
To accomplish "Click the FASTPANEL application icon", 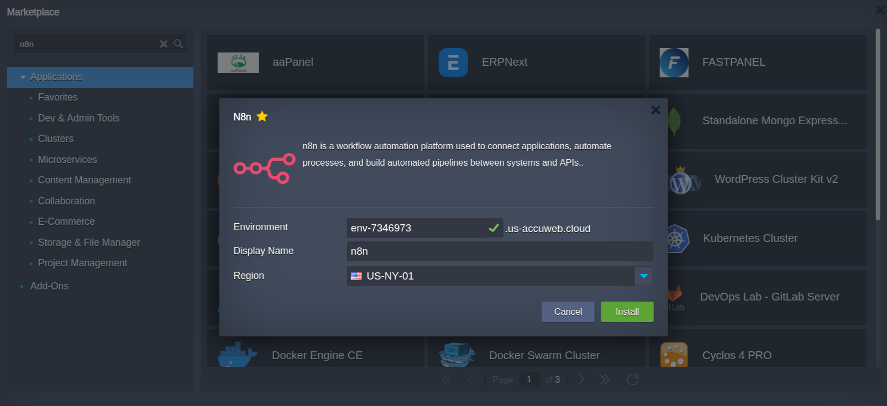I will pos(674,62).
